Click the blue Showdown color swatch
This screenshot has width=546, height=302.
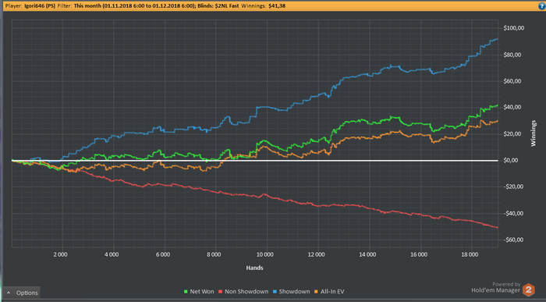[x=275, y=292]
